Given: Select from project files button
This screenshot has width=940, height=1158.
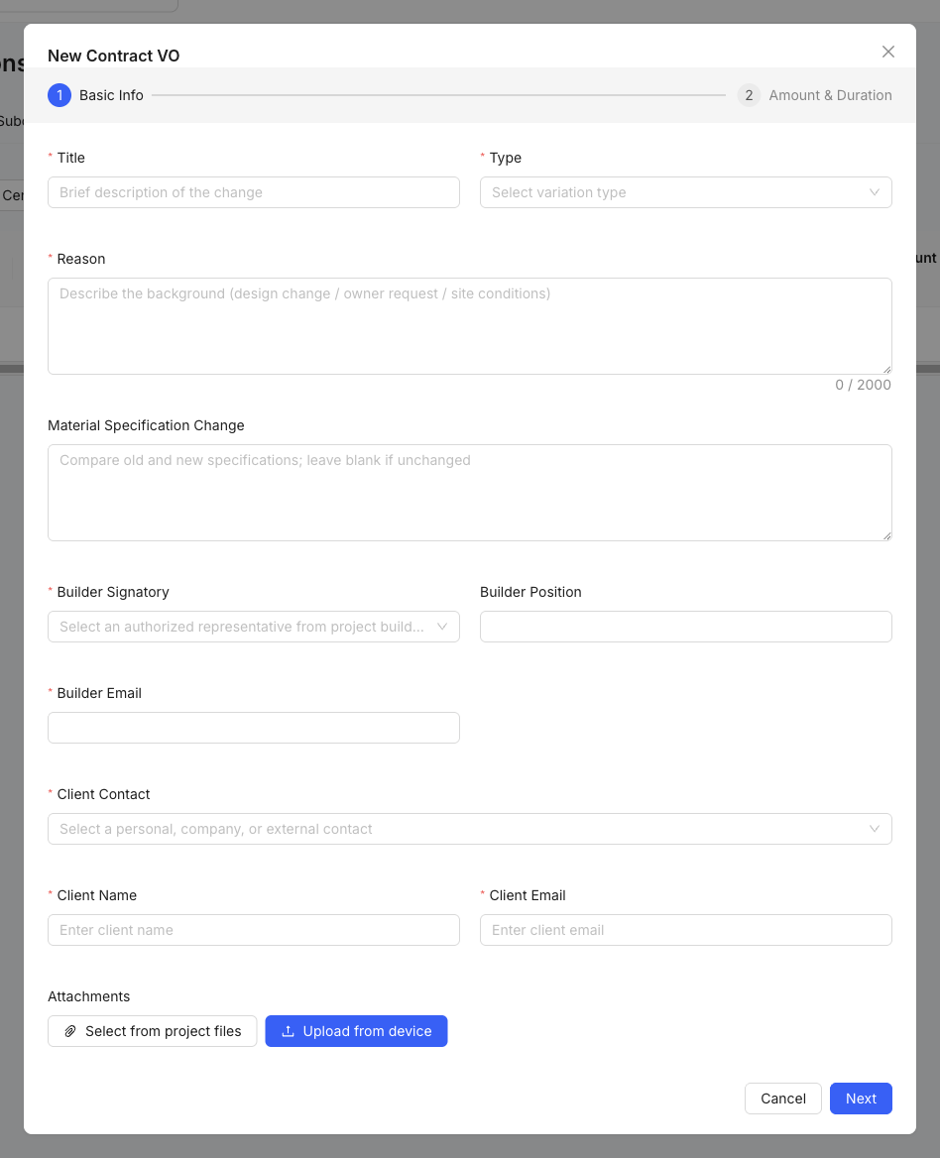Looking at the screenshot, I should click(x=152, y=1032).
